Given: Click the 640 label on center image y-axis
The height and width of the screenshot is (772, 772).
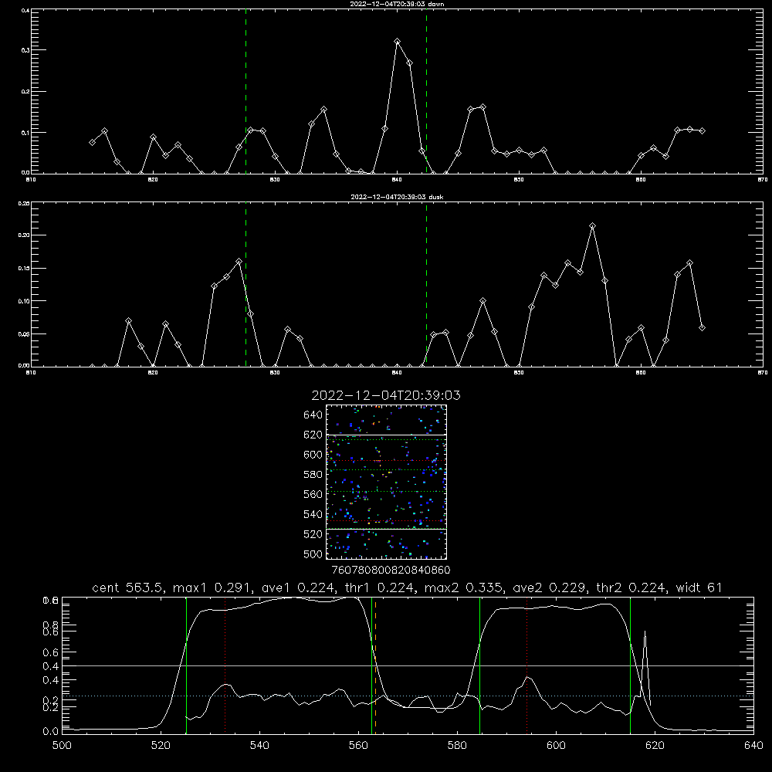Looking at the screenshot, I should [x=313, y=415].
